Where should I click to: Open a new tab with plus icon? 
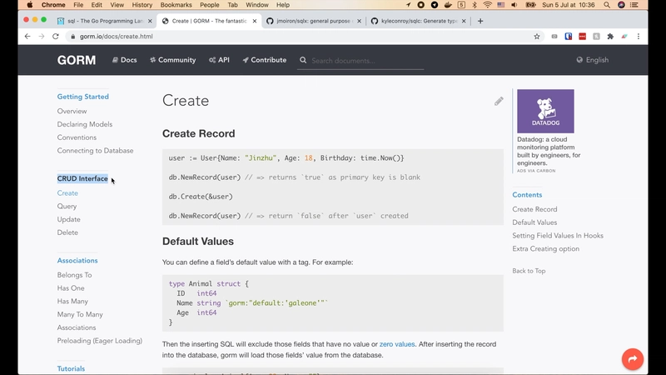coord(480,20)
